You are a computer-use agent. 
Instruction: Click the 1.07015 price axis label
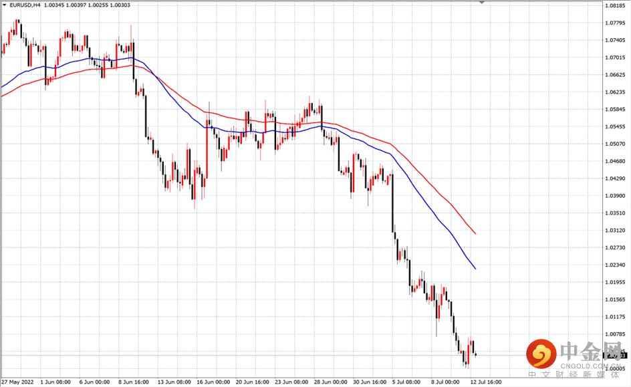(x=616, y=57)
